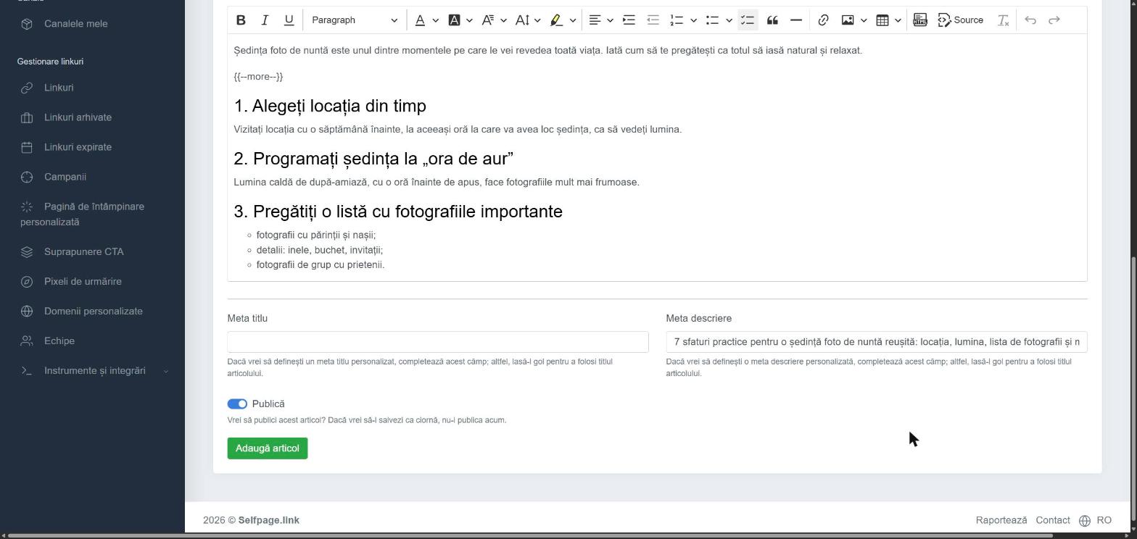Expand the highlight color options arrow
The image size is (1137, 539).
(x=572, y=20)
